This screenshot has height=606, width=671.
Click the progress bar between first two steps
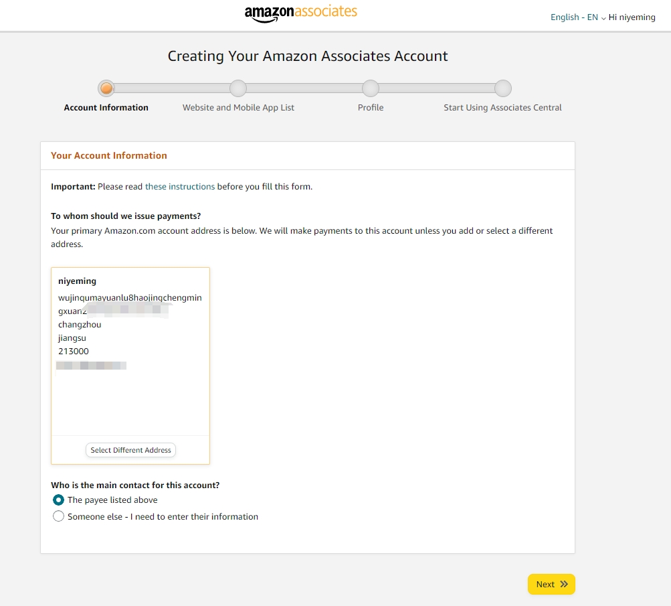(172, 88)
